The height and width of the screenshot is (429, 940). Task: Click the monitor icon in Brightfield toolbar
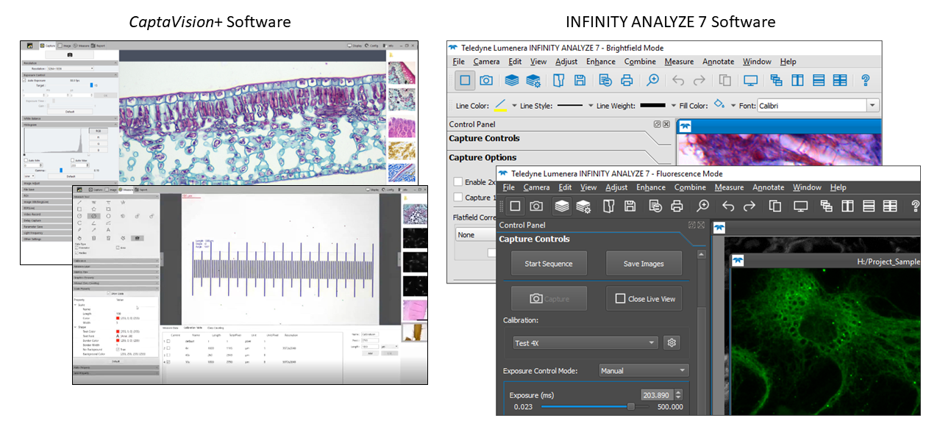(750, 81)
